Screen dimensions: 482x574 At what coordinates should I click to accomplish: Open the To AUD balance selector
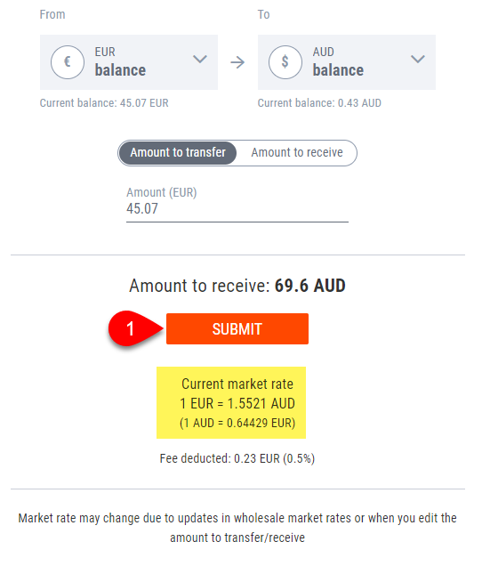coord(347,62)
